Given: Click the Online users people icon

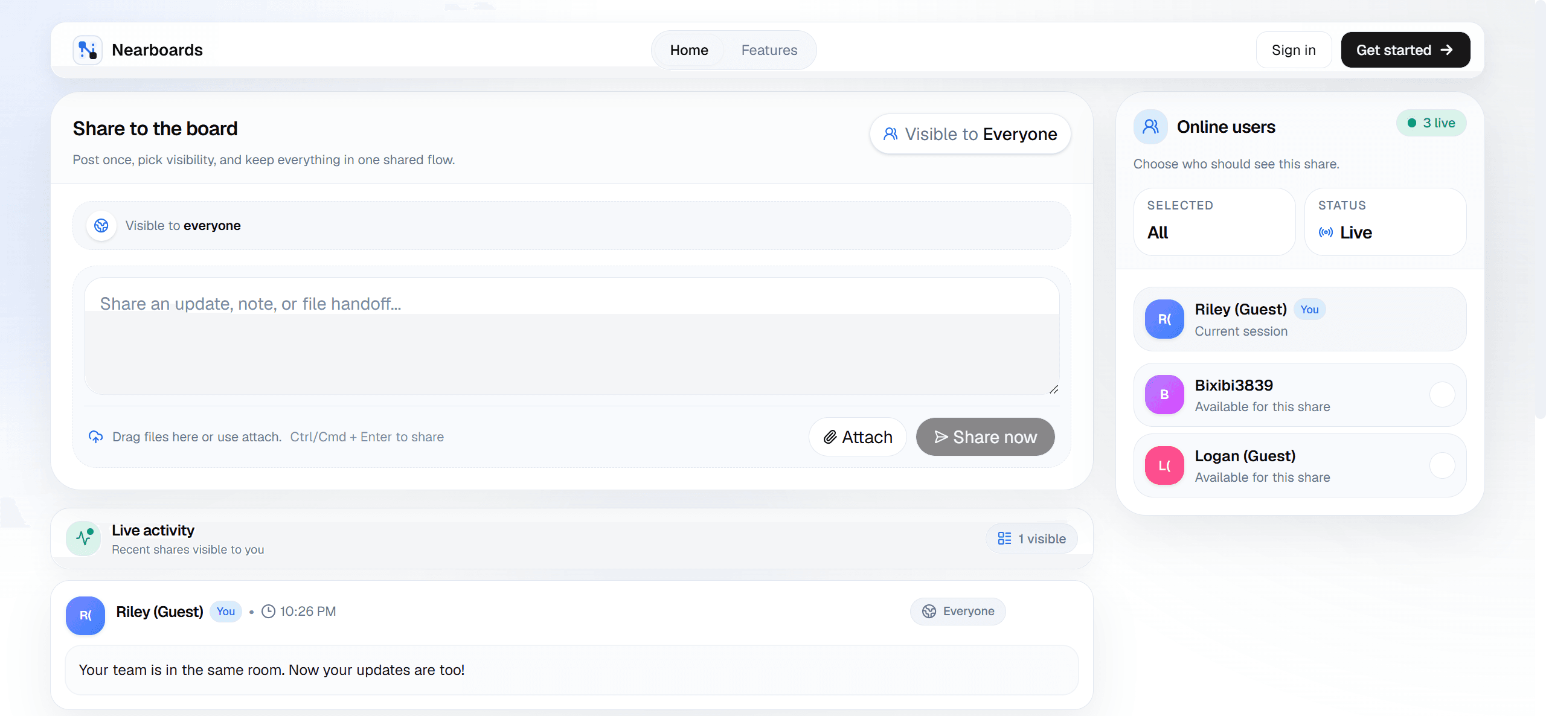Looking at the screenshot, I should 1150,127.
